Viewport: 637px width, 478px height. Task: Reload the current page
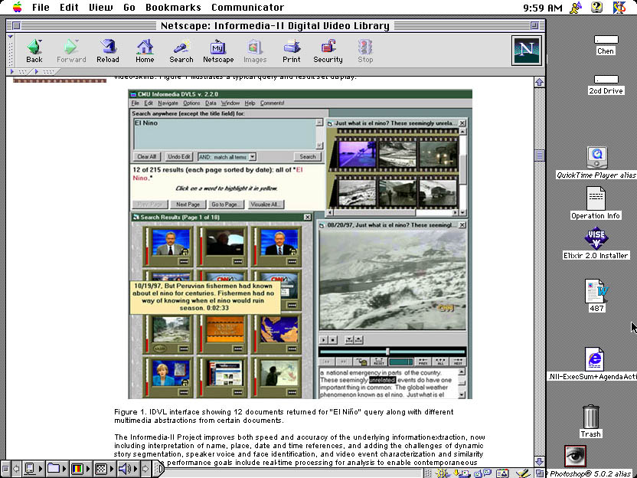(x=108, y=51)
